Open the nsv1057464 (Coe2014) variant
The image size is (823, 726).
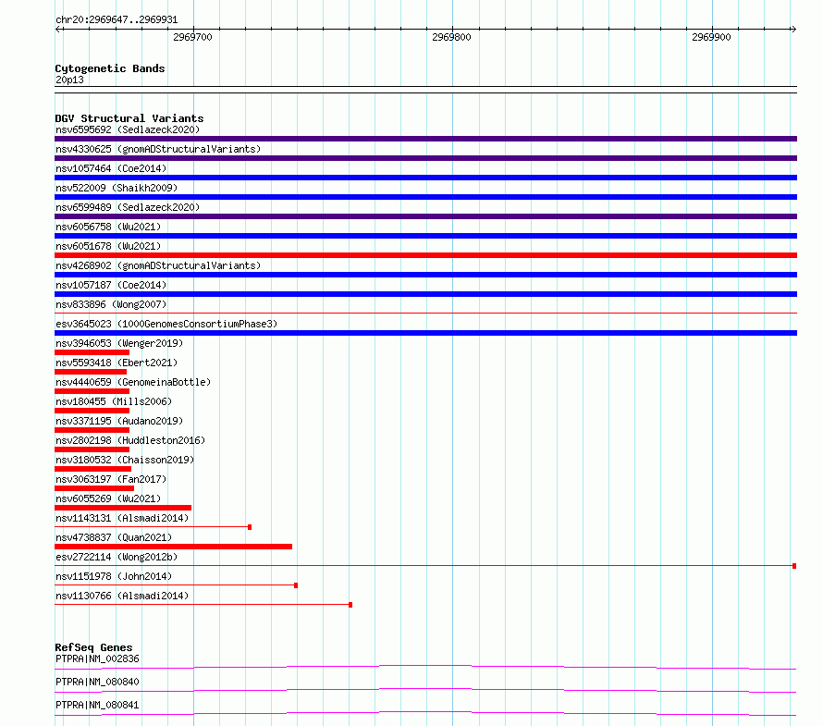111,168
